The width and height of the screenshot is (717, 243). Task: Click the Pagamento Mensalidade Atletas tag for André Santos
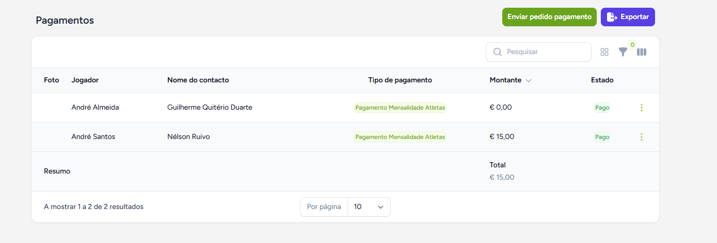(400, 137)
